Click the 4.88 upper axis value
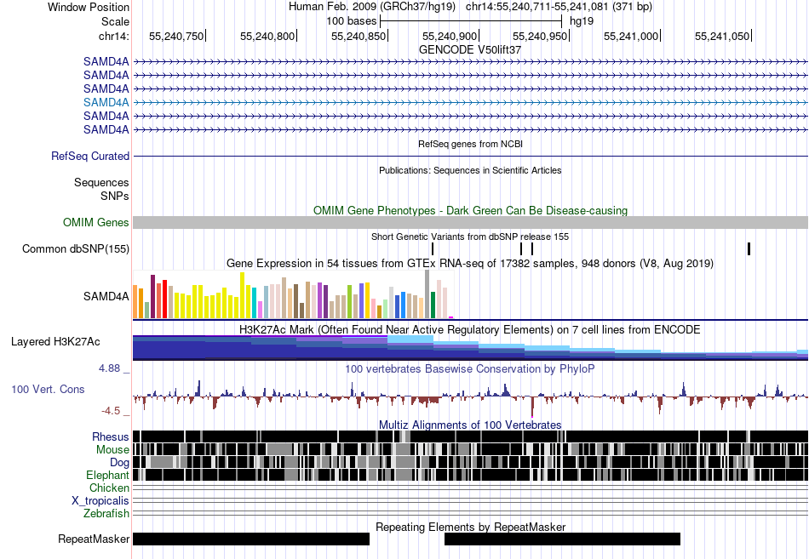The image size is (809, 559). [109, 368]
